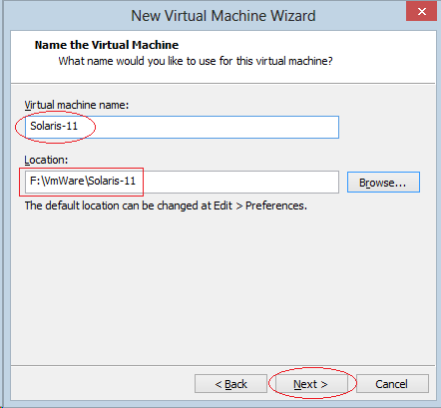441x408 pixels.
Task: Click the 'Location:' label
Action: pyautogui.click(x=46, y=160)
